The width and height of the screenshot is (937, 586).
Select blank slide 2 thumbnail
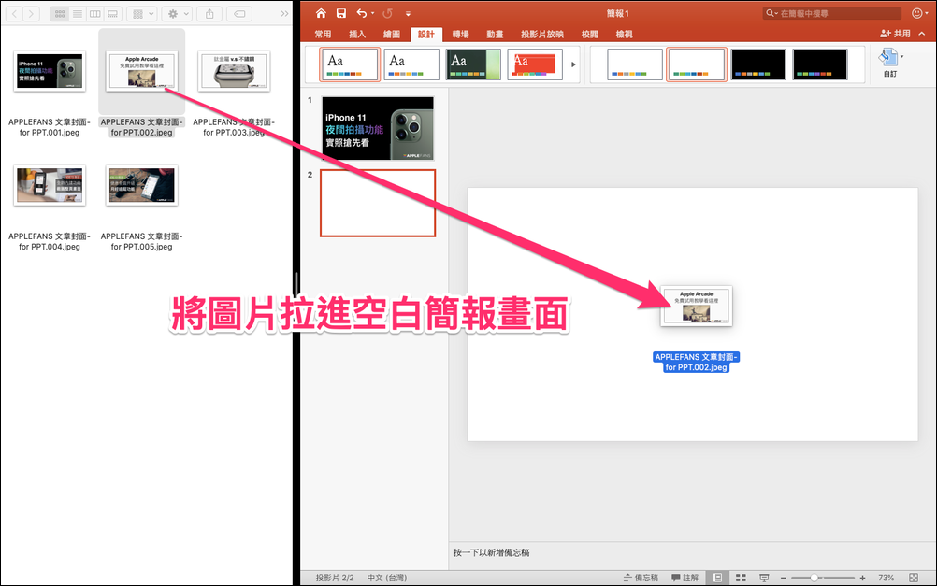378,203
